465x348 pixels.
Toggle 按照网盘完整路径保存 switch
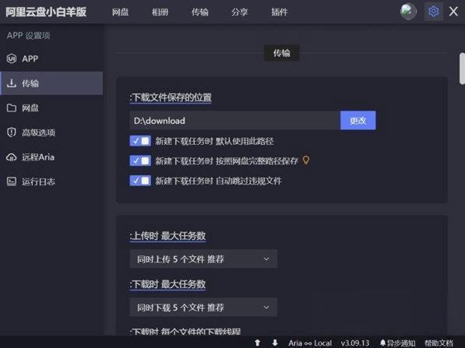click(x=140, y=160)
